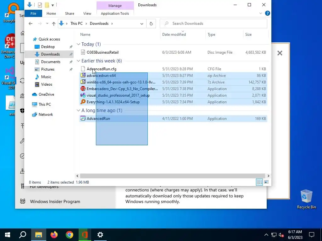Image resolution: width=322 pixels, height=241 pixels.
Task: Open Music in navigation pane
Action: click(46, 77)
